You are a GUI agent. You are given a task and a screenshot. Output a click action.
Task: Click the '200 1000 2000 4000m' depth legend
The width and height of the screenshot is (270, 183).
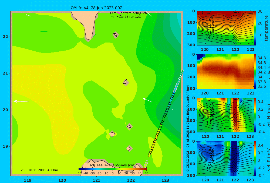(x=39, y=170)
